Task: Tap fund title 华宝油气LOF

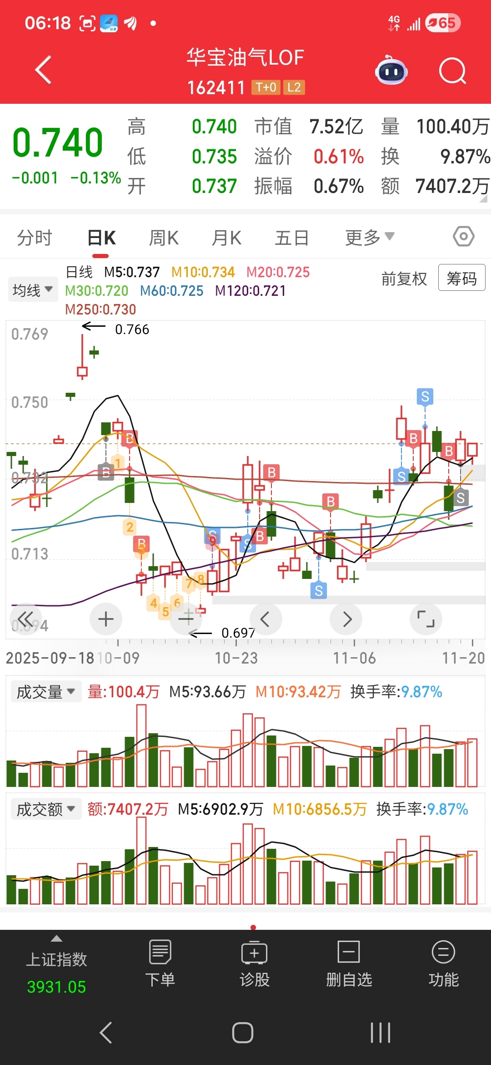Action: [x=245, y=57]
